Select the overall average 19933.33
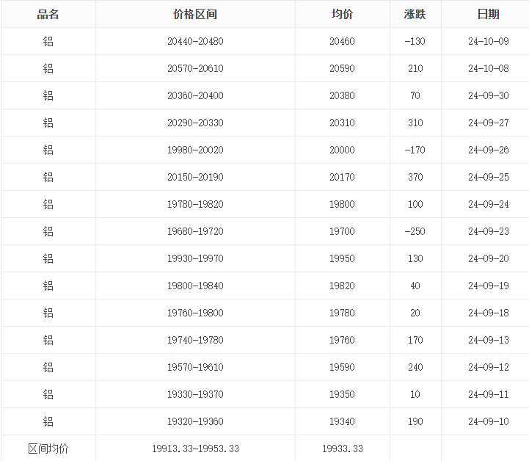Image resolution: width=529 pixels, height=461 pixels. 342,449
